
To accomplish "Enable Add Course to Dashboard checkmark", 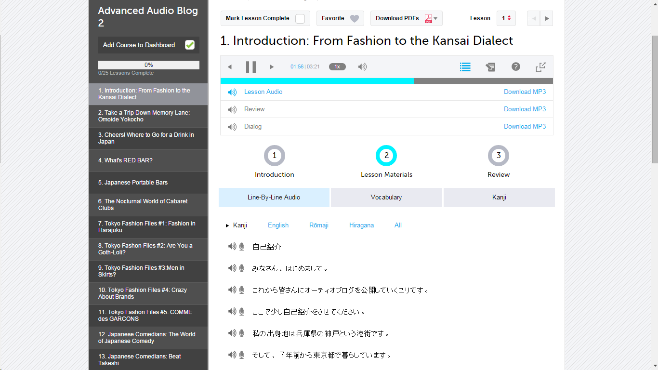I will 189,44.
